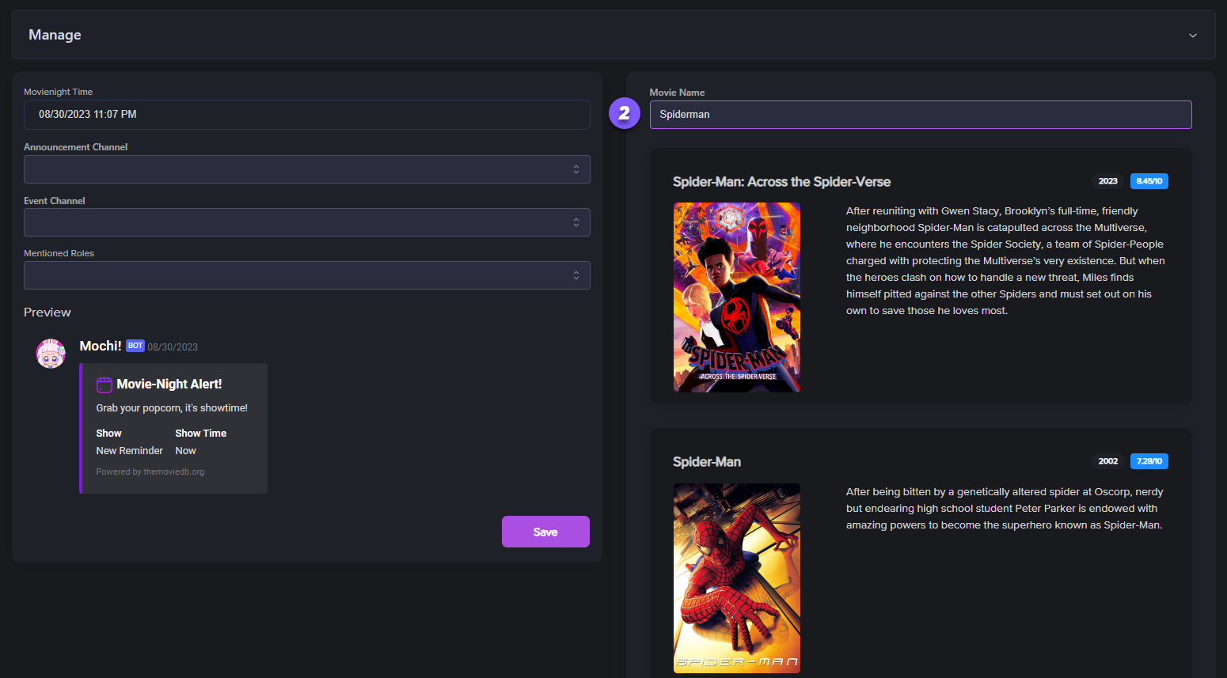This screenshot has height=678, width=1227.
Task: Focus the Movie Name search field
Action: pos(920,115)
